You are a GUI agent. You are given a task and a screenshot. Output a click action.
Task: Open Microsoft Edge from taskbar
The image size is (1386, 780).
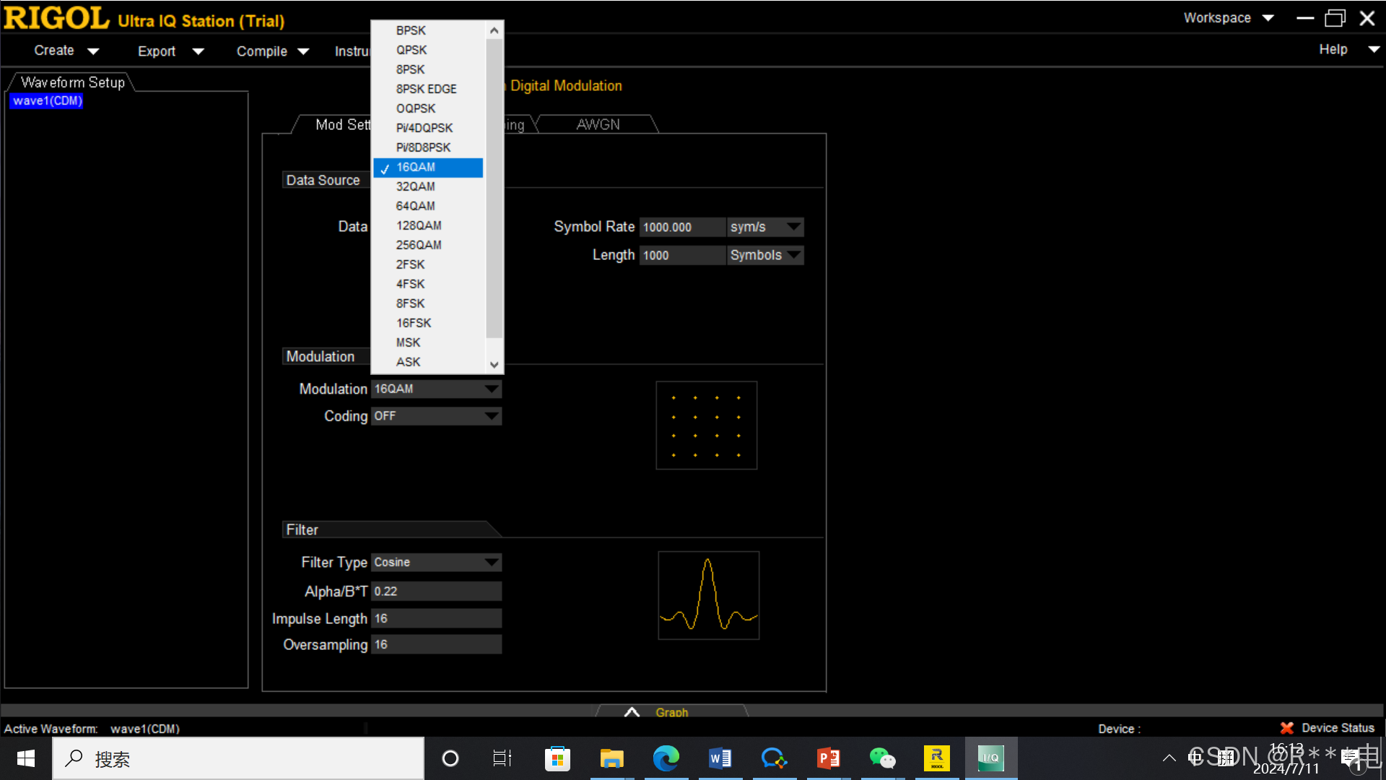pos(666,758)
